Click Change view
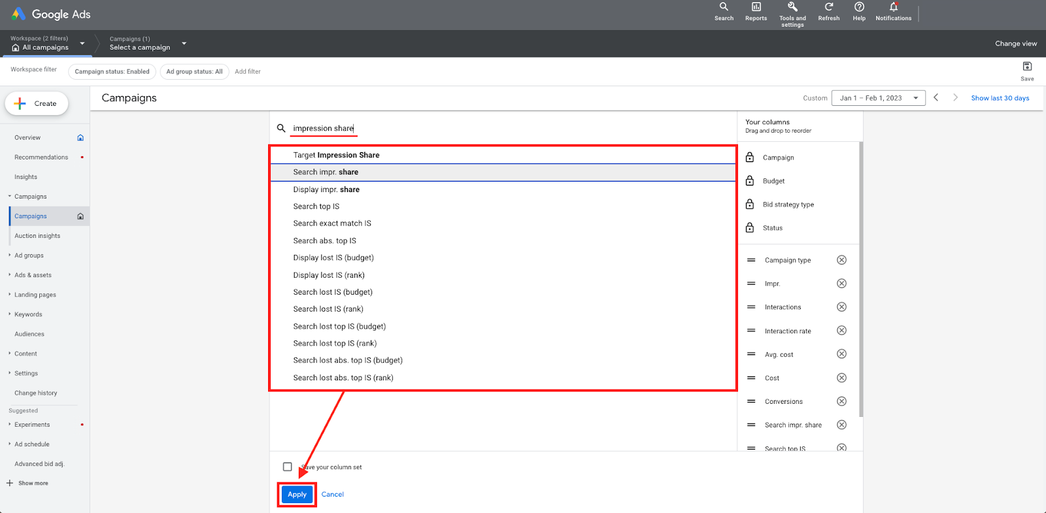This screenshot has width=1046, height=513. point(1016,44)
